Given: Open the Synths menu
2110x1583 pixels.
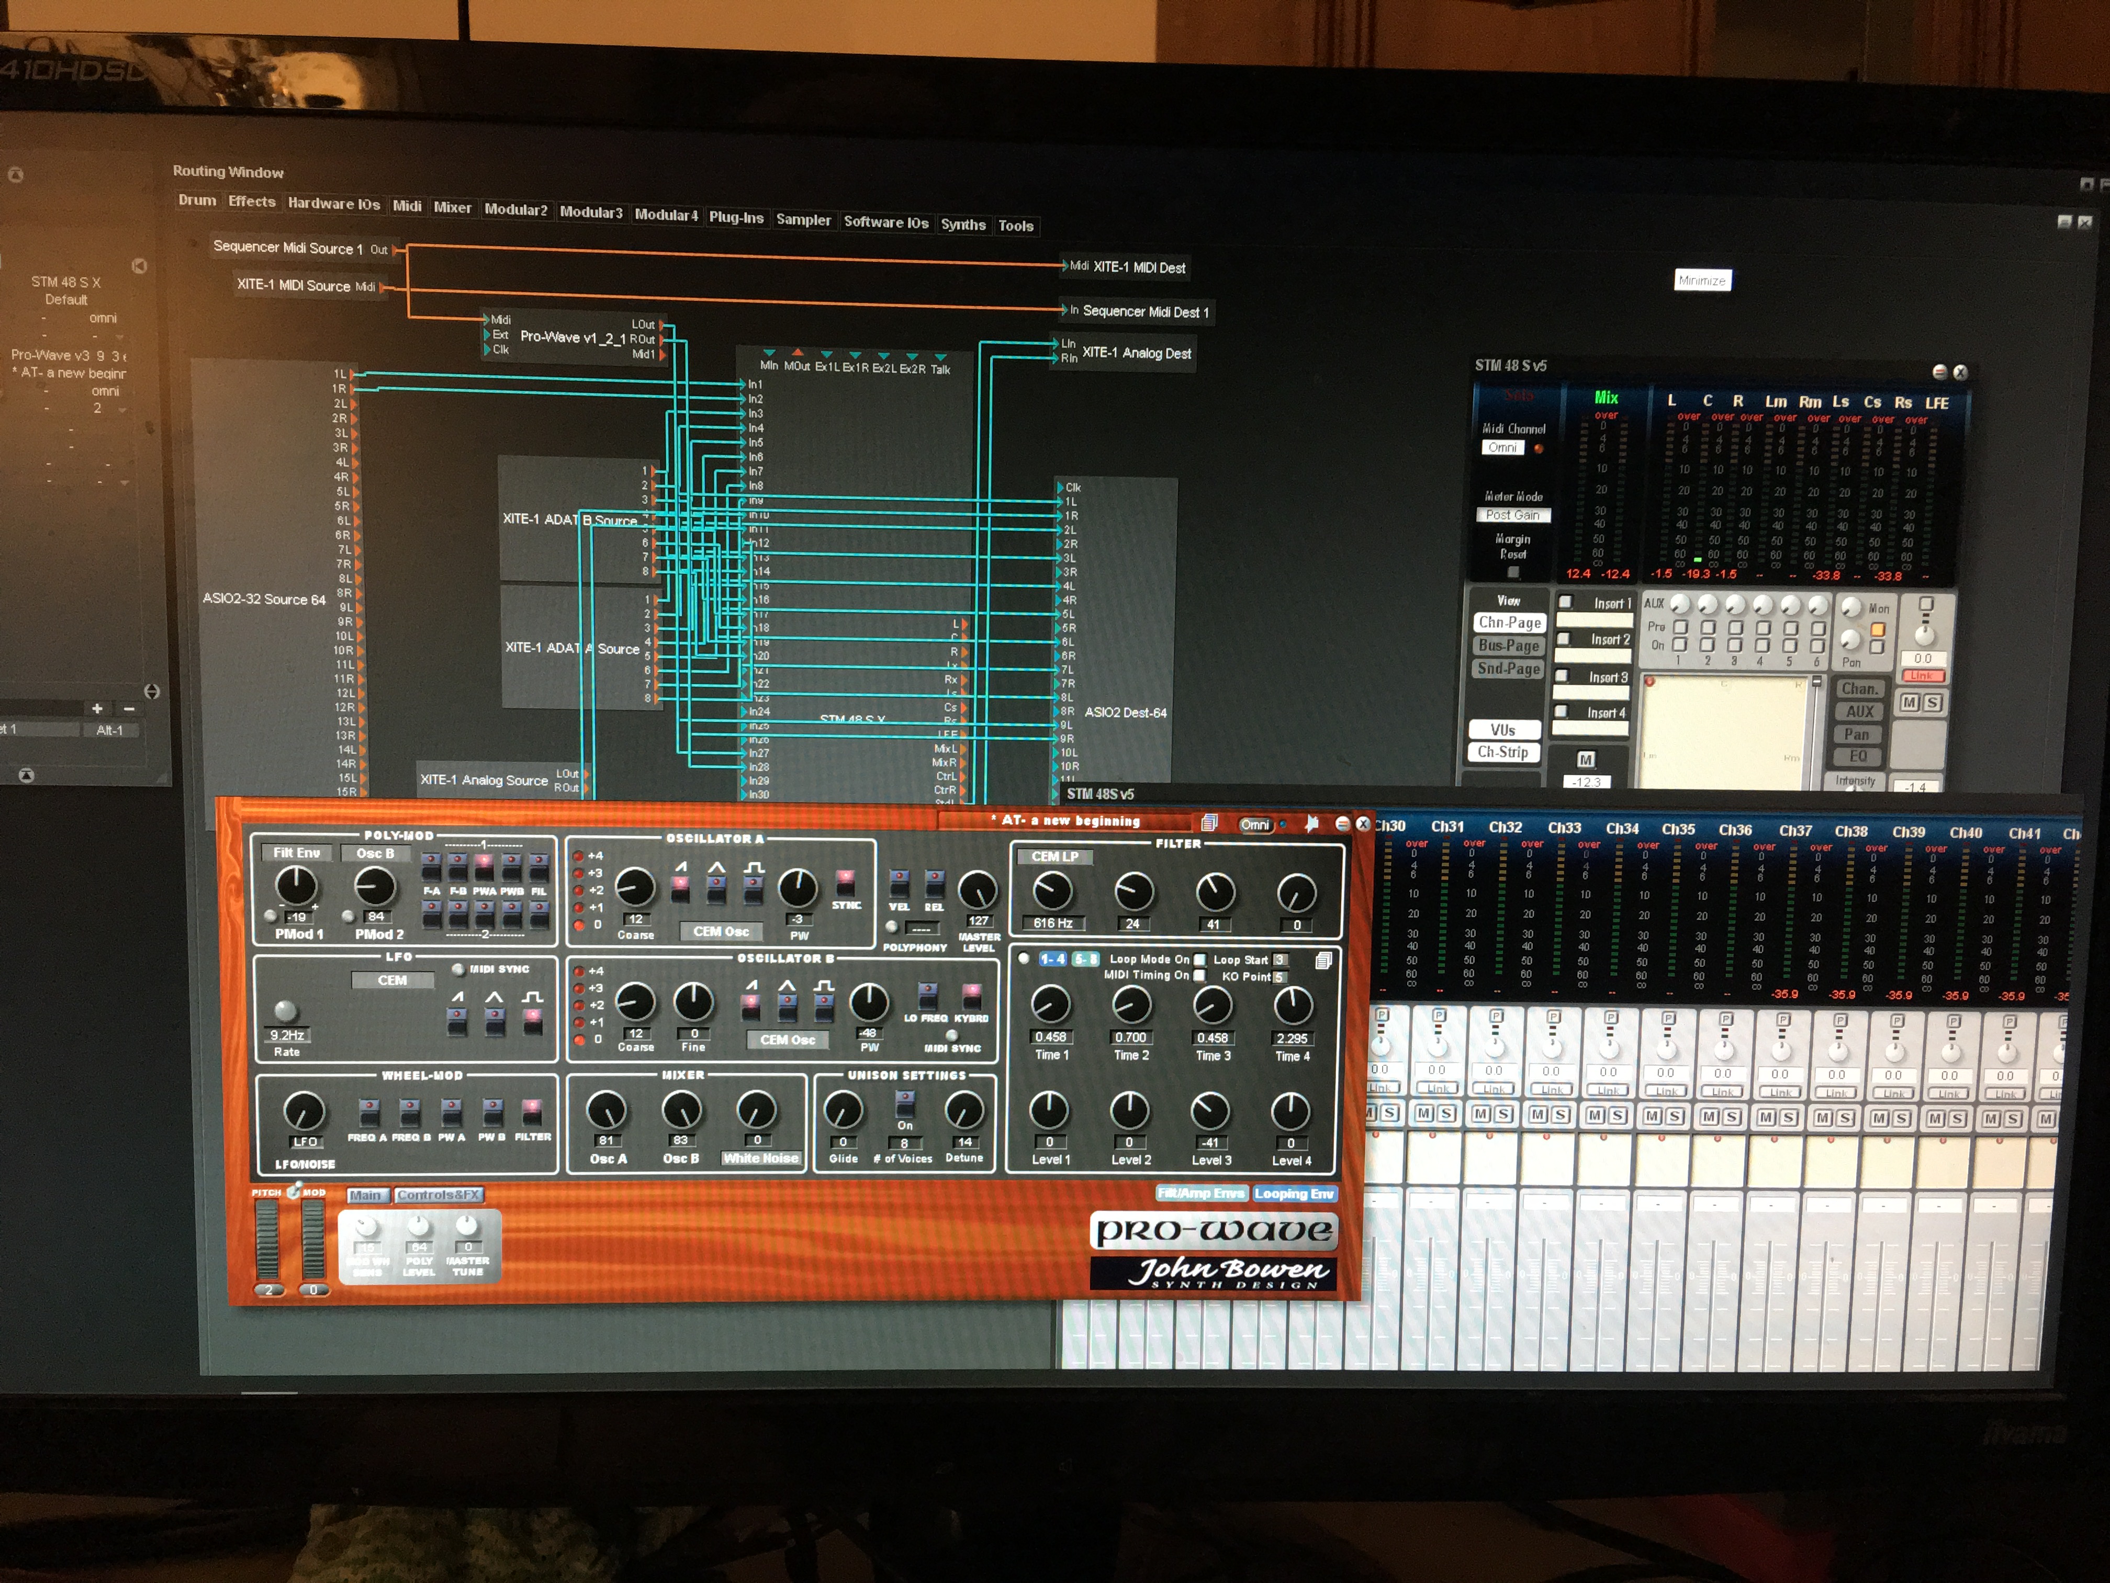Looking at the screenshot, I should pyautogui.click(x=963, y=225).
